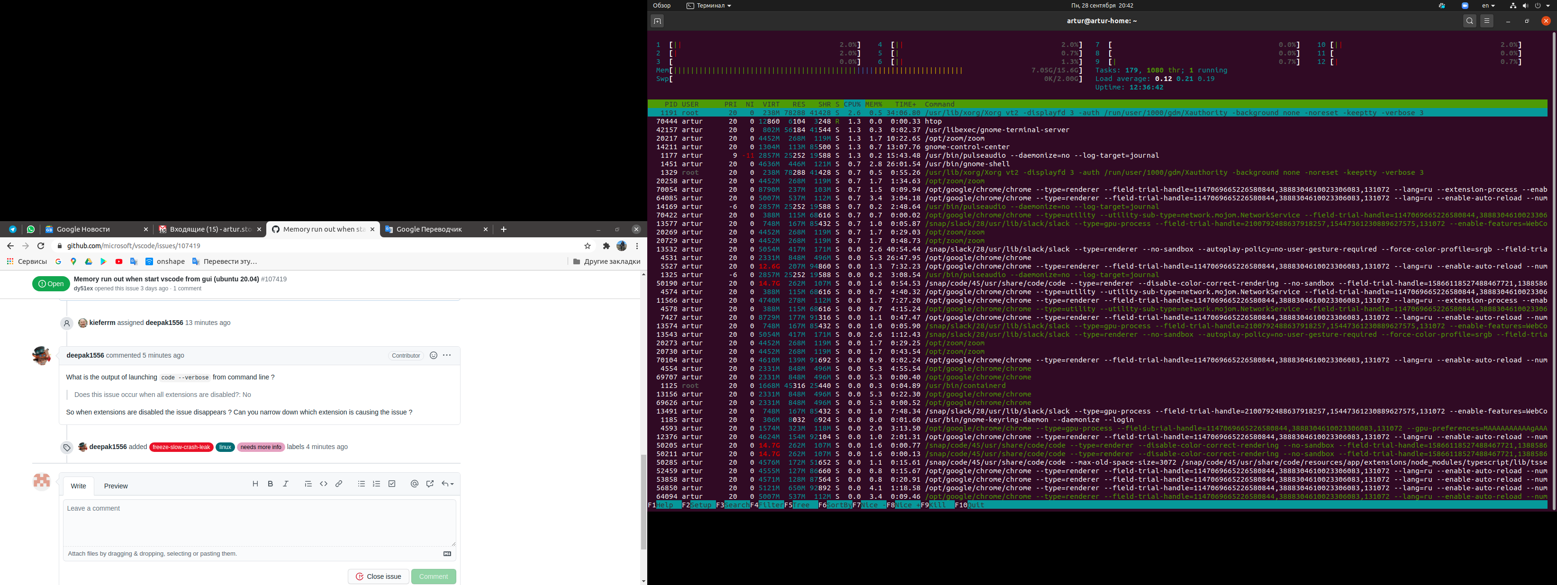Apply bold formatting in the comment toolbar
The image size is (1557, 585).
click(x=270, y=484)
